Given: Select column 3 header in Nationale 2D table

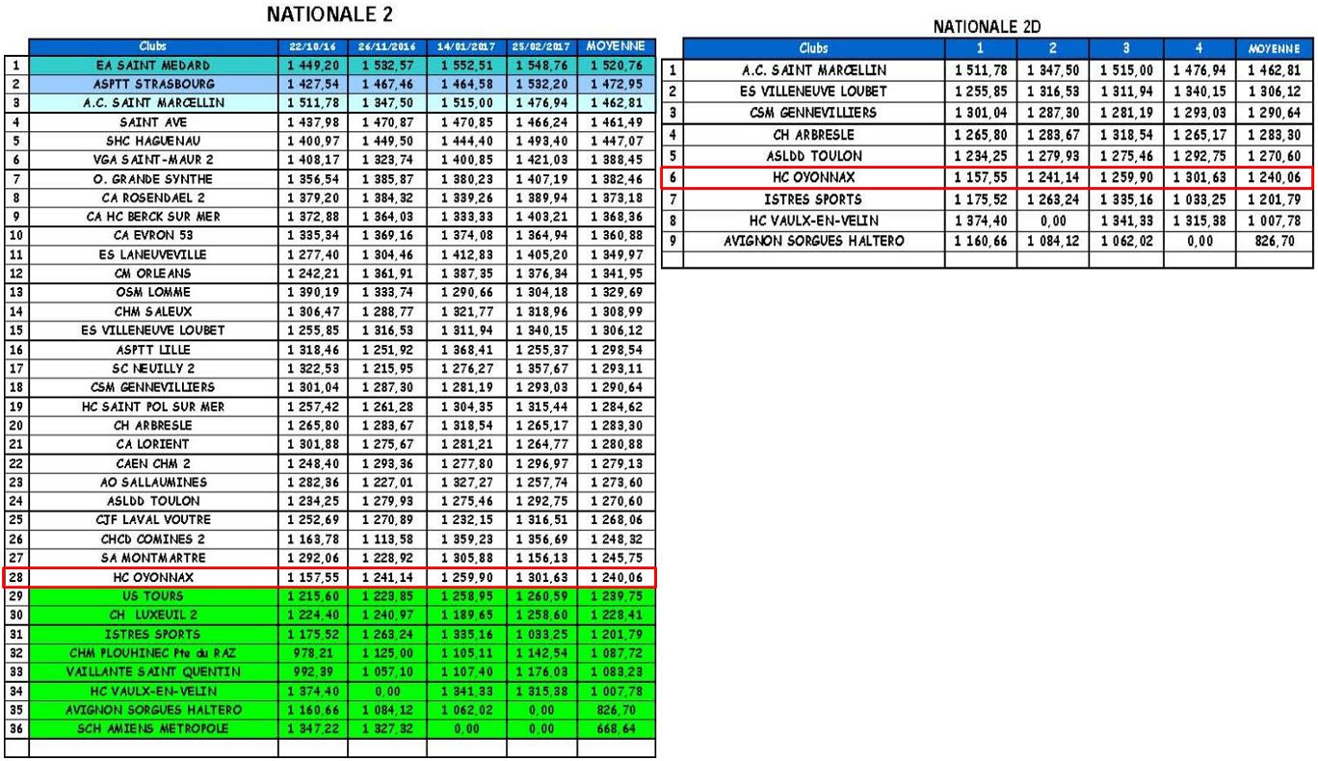Looking at the screenshot, I should [1124, 47].
